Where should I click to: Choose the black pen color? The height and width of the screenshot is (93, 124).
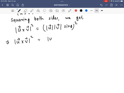81,11
